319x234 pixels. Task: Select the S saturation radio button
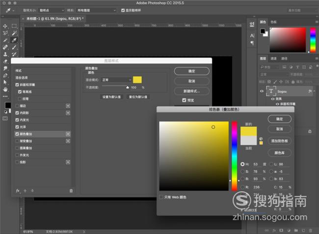point(242,172)
